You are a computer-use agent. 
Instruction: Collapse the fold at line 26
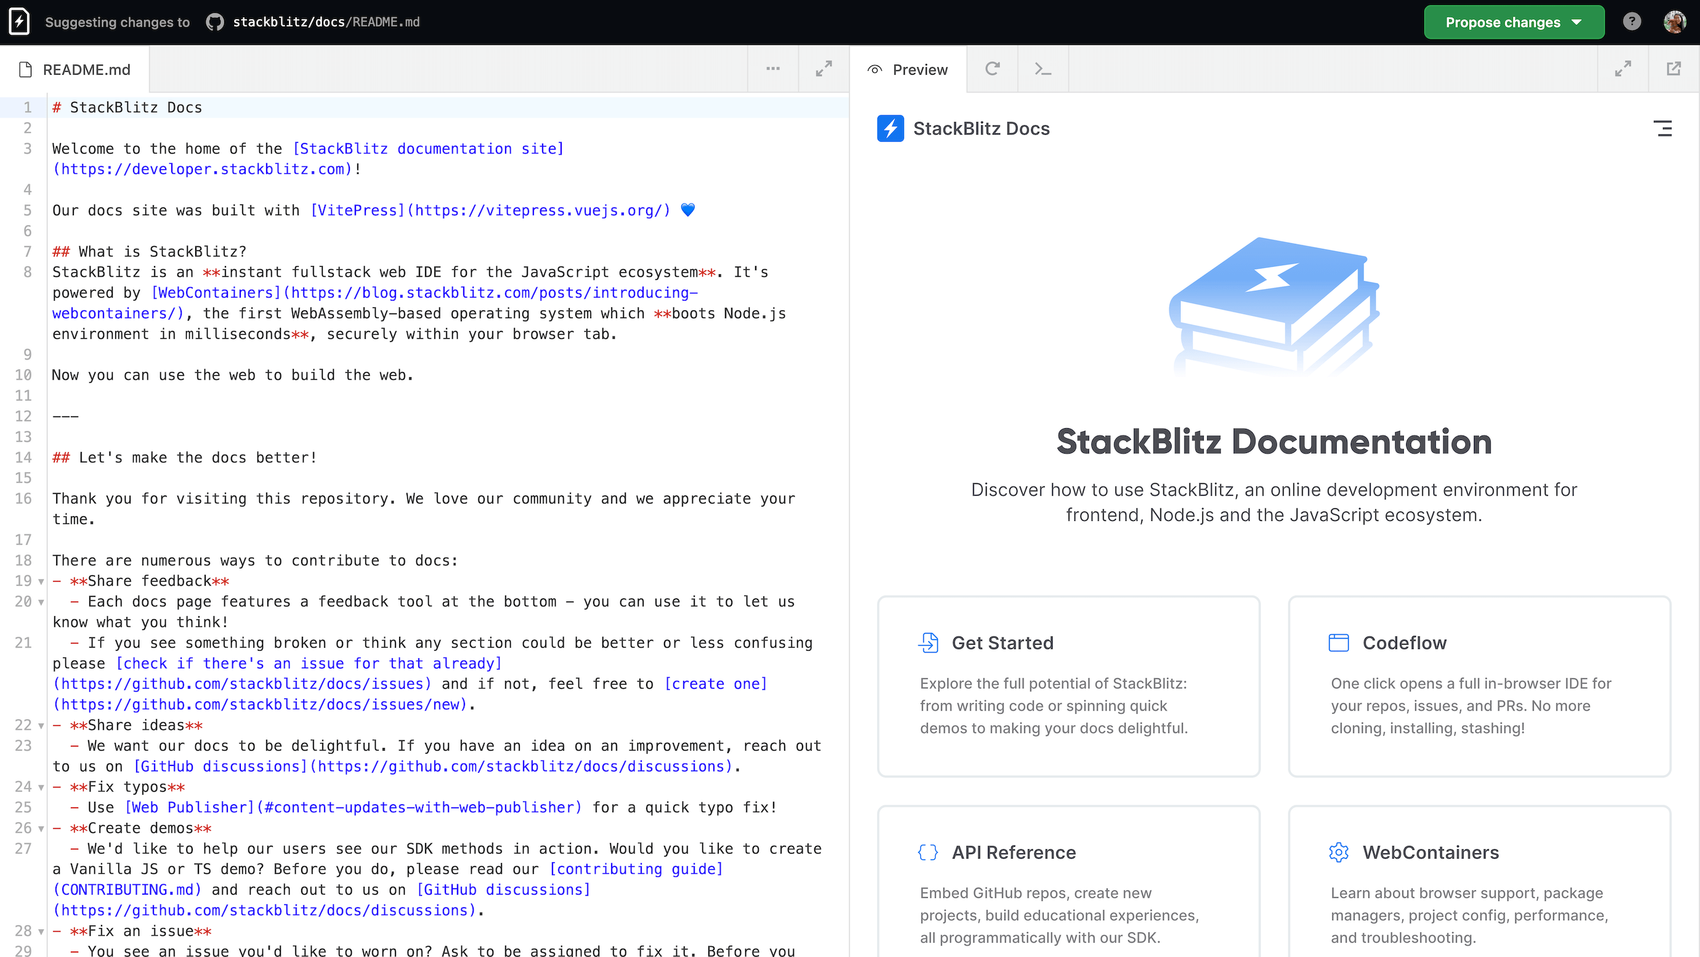coord(41,828)
